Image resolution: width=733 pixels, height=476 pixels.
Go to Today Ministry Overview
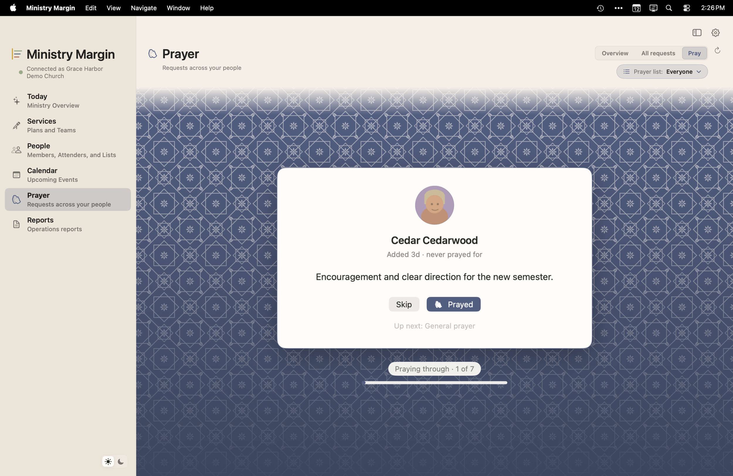click(x=68, y=101)
